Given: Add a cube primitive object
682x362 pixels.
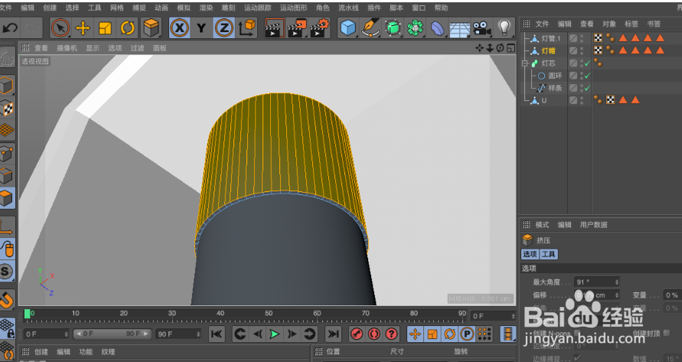Looking at the screenshot, I should tap(348, 28).
